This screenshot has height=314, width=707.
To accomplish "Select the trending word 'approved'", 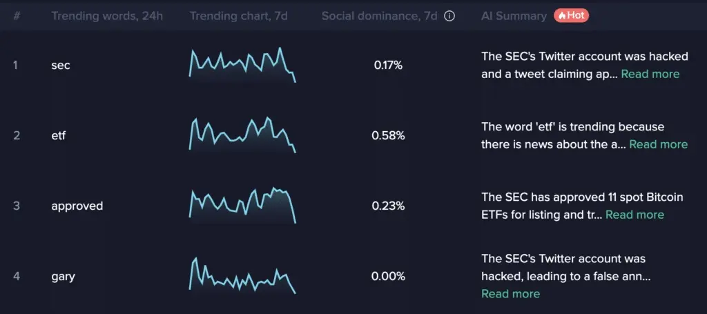I will coord(77,206).
